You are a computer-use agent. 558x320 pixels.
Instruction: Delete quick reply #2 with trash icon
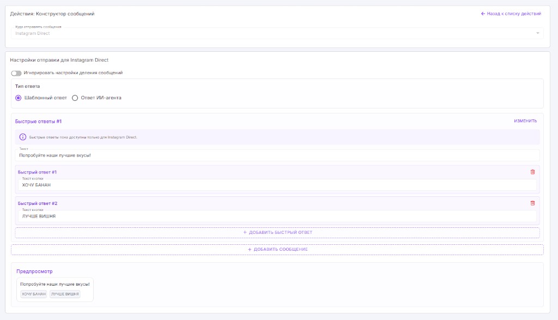[x=532, y=203]
